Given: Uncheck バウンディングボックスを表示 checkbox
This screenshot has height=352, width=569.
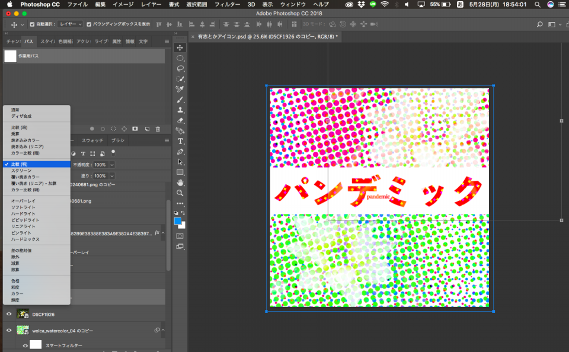Looking at the screenshot, I should coord(89,24).
